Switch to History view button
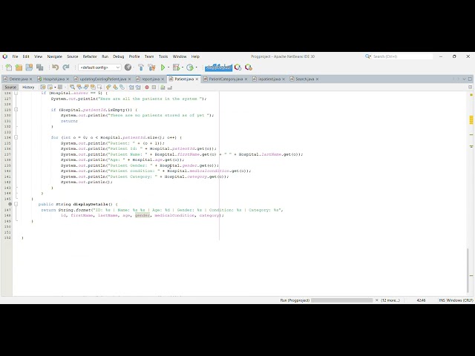Image resolution: width=475 pixels, height=356 pixels. pos(28,88)
